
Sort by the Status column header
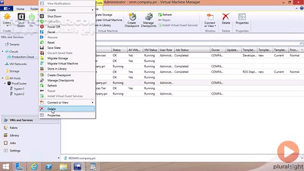pyautogui.click(x=119, y=50)
